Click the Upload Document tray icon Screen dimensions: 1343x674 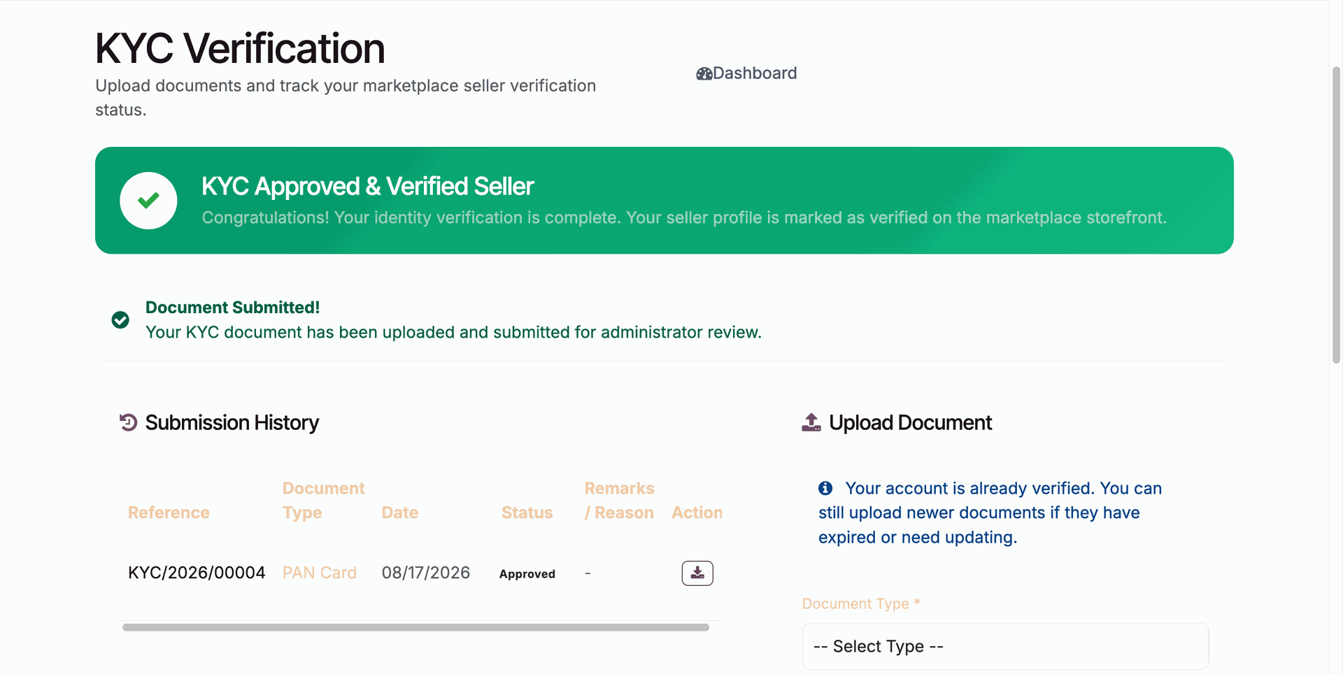[811, 422]
